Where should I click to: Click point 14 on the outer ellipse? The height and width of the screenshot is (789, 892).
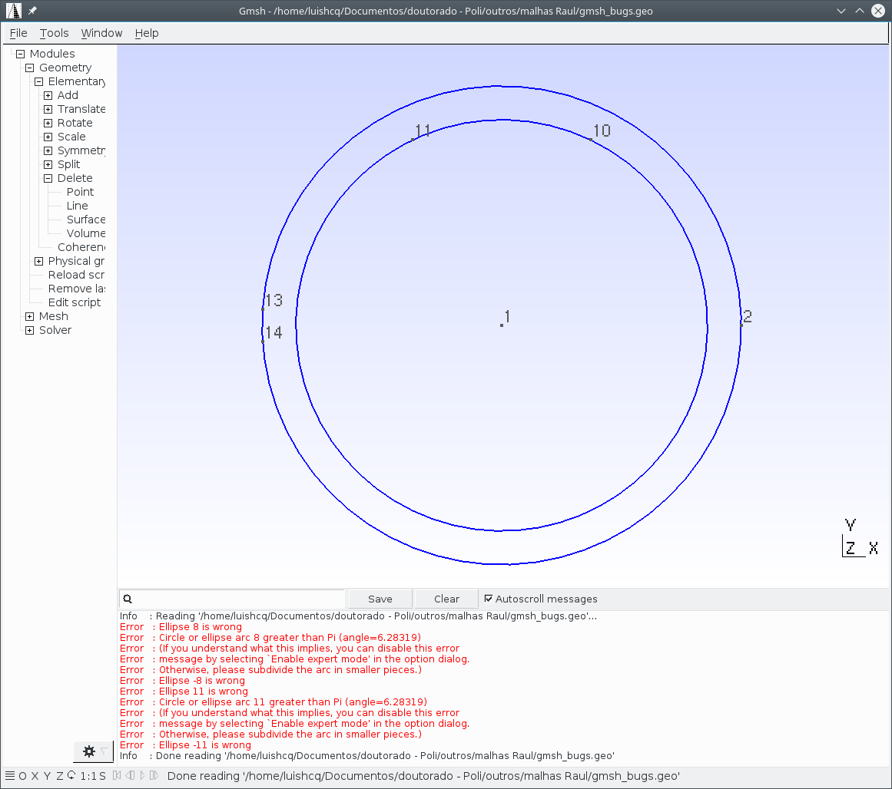click(263, 342)
